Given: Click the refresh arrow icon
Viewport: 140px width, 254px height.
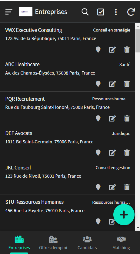Looking at the screenshot, I should (x=131, y=12).
